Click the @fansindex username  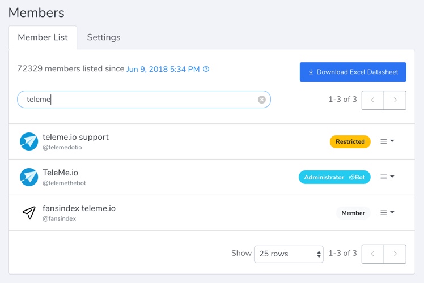tap(59, 218)
